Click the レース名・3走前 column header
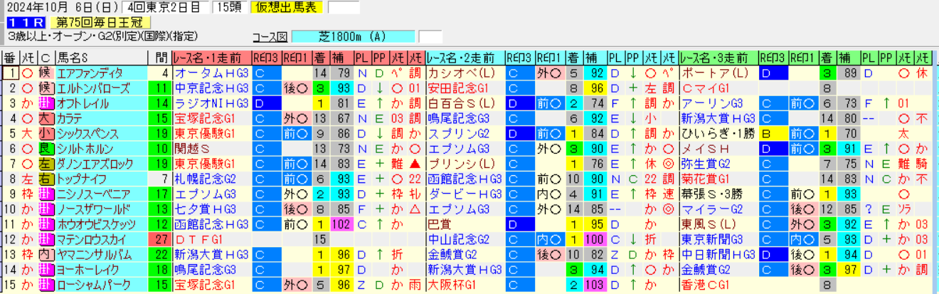This screenshot has height=294, width=939. 718,58
